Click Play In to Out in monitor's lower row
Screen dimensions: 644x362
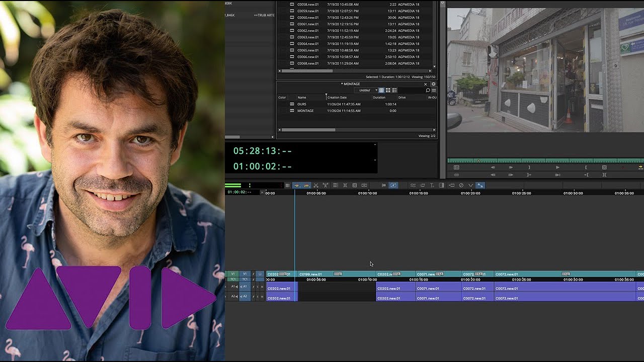click(x=557, y=175)
